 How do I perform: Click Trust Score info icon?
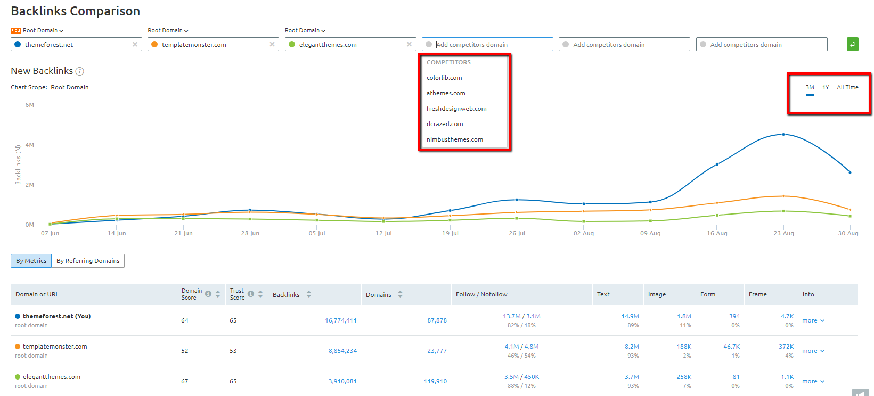(x=251, y=294)
